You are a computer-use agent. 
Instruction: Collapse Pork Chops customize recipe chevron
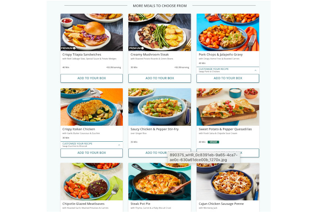coord(256,70)
